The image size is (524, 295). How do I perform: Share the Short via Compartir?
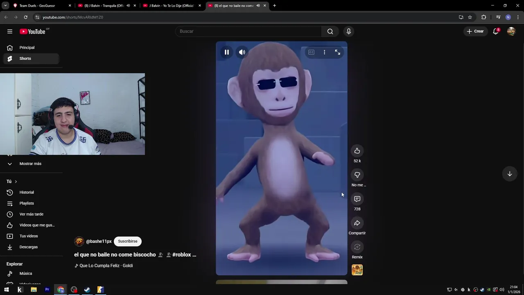click(357, 223)
